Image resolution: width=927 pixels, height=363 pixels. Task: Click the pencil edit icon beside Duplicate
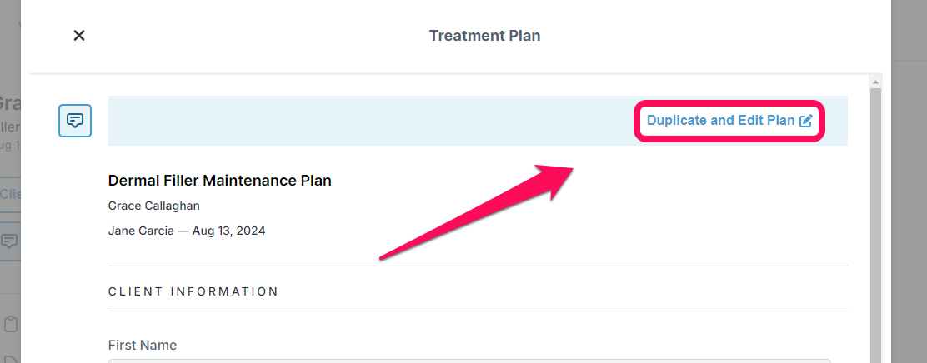coord(806,121)
